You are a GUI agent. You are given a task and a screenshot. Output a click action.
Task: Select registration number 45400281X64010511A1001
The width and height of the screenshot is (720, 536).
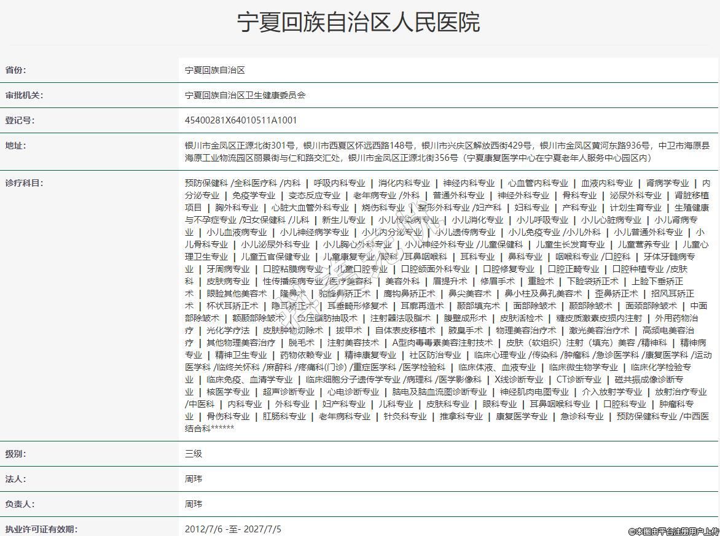coord(241,121)
